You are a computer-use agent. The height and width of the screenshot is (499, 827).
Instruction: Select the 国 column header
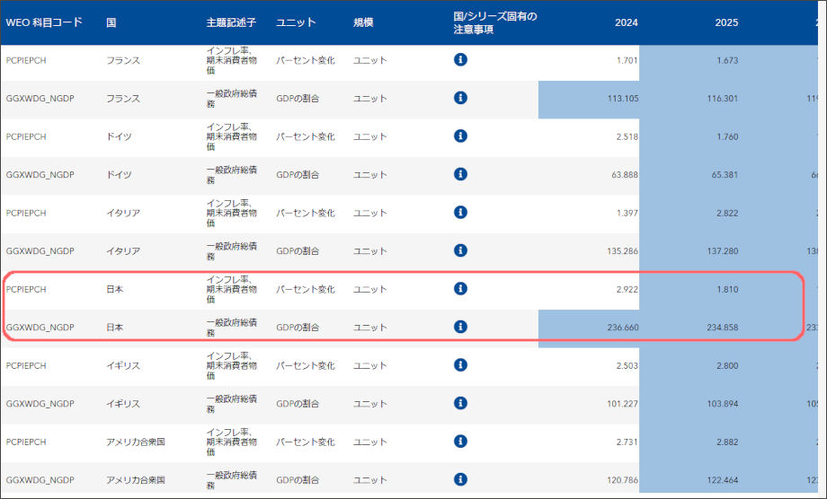[x=111, y=22]
